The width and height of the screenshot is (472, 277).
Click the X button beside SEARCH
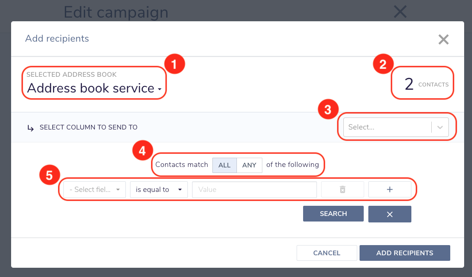pyautogui.click(x=390, y=214)
